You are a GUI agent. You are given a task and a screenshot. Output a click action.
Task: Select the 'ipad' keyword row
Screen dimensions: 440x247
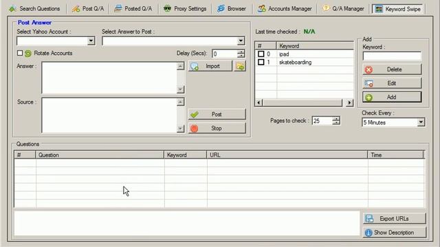(x=305, y=54)
